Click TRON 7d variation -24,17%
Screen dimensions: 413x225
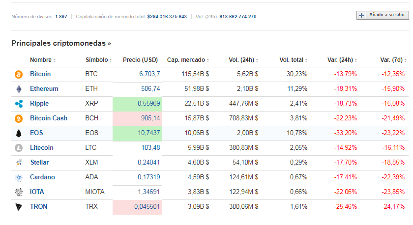(x=393, y=207)
